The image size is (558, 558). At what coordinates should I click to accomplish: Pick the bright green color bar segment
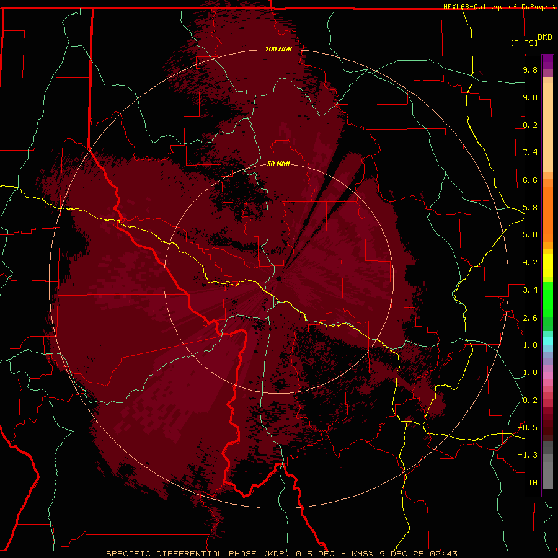[x=547, y=299]
